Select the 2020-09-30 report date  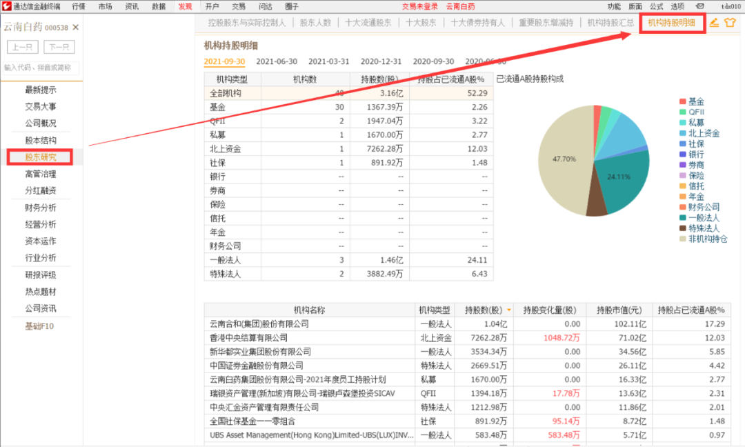coord(433,62)
